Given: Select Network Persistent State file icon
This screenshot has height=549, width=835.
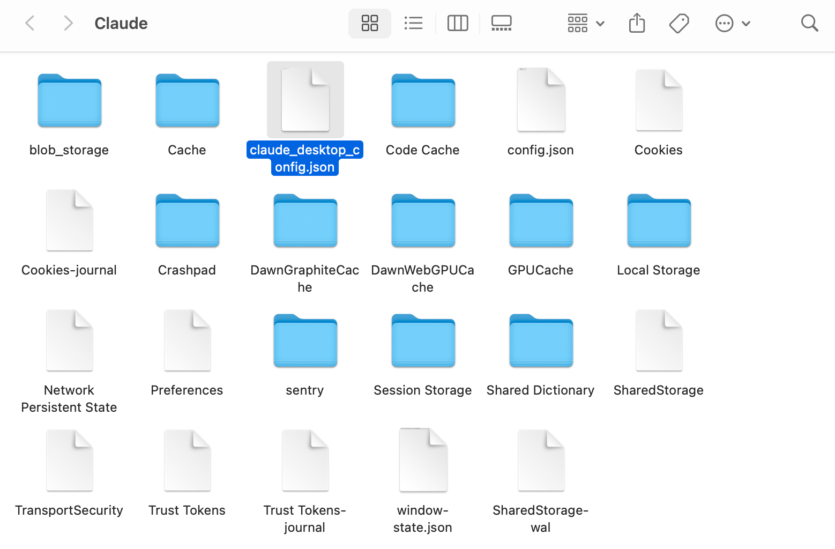Looking at the screenshot, I should tap(70, 340).
